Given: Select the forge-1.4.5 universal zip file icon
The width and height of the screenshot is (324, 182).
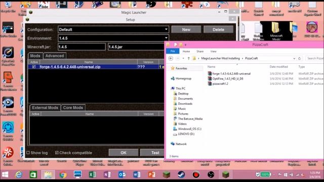Looking at the screenshot, I should coord(210,73).
